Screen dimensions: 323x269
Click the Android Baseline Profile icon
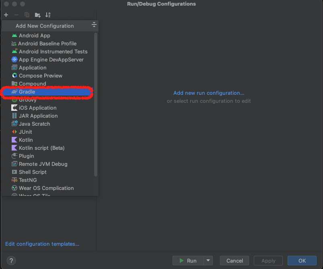point(14,44)
